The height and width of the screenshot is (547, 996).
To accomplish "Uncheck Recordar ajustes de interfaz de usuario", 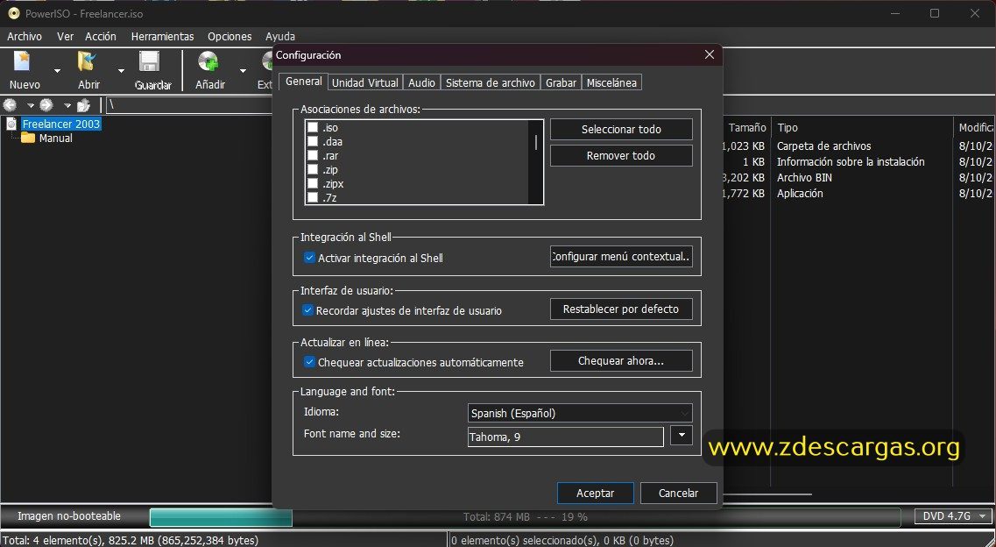I will coord(308,310).
